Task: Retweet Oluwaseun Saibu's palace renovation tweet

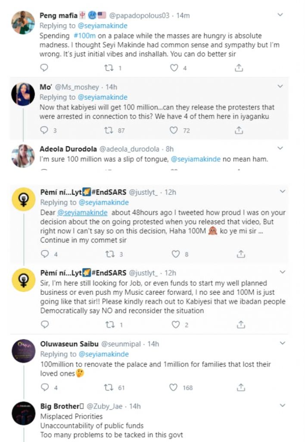Action: [109, 388]
